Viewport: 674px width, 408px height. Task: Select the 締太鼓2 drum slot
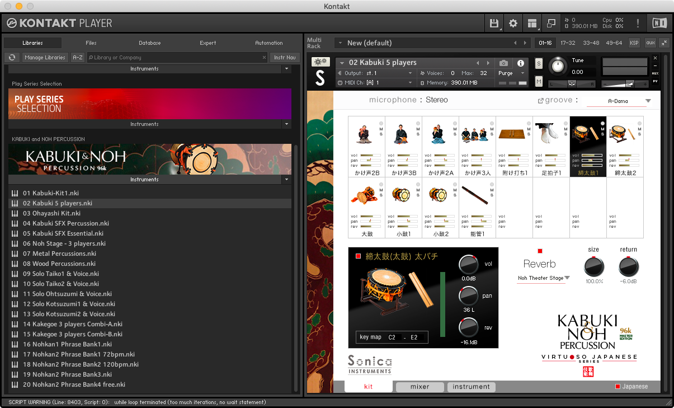[625, 147]
